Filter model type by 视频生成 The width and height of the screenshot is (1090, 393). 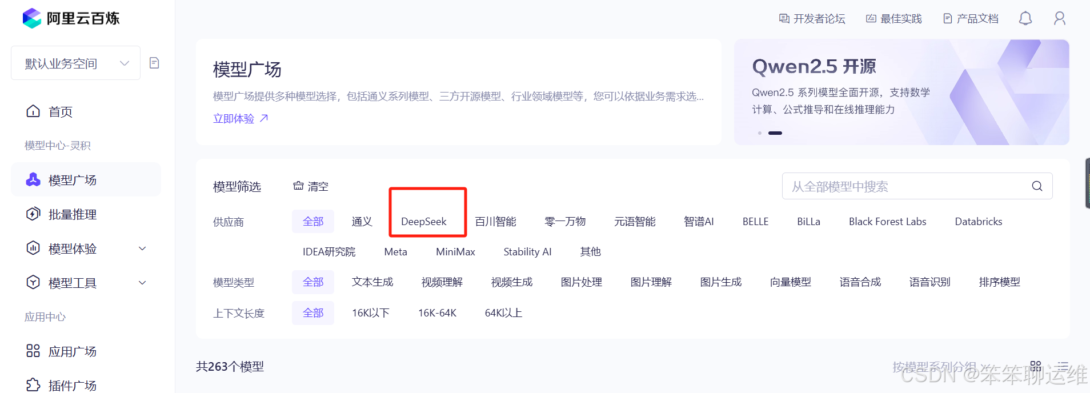512,282
